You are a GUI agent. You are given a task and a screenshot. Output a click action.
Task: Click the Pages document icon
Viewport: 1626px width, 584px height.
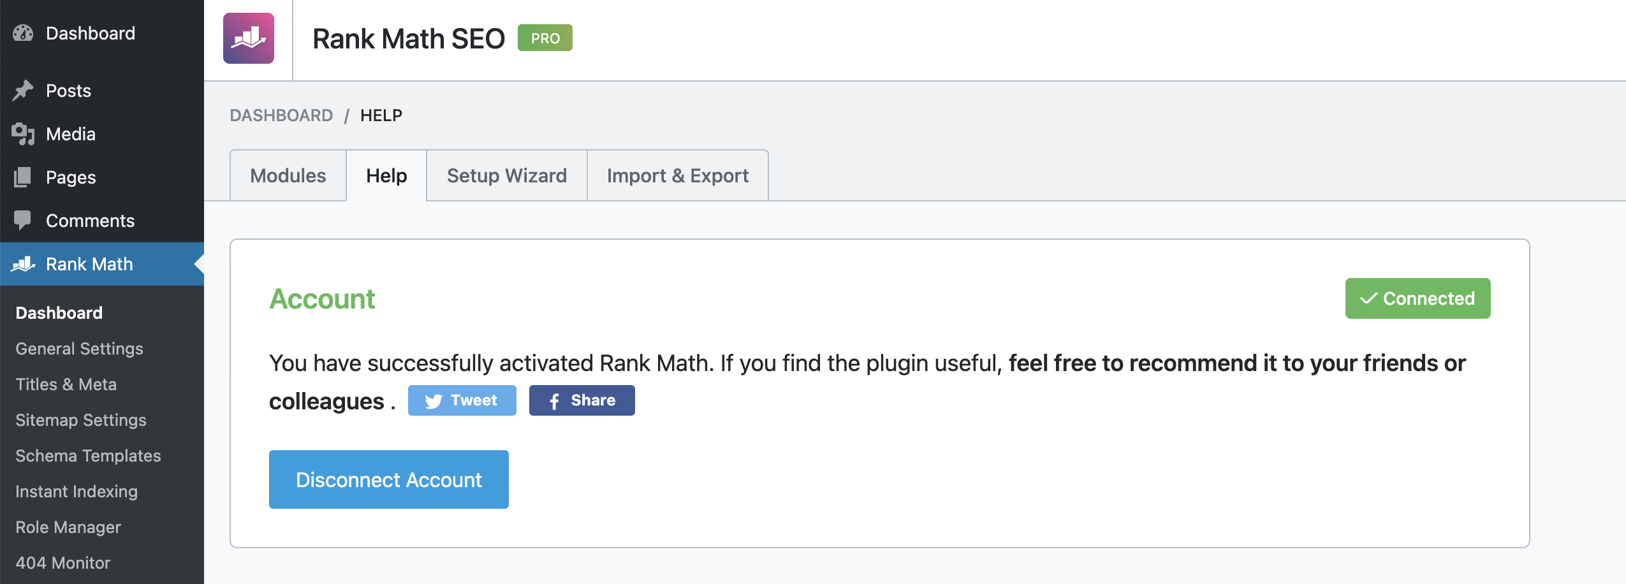[23, 177]
